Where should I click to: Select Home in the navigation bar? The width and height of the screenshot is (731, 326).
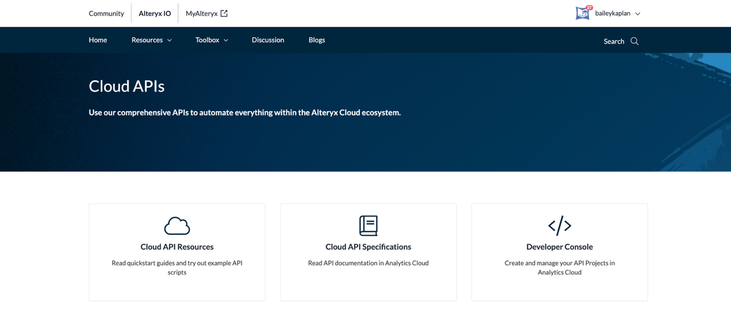pos(97,40)
